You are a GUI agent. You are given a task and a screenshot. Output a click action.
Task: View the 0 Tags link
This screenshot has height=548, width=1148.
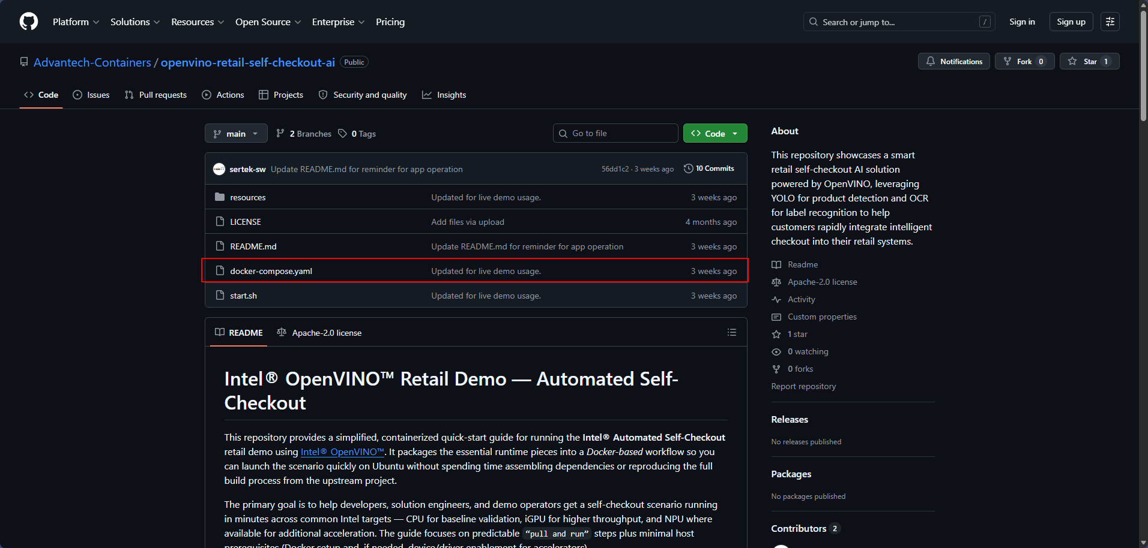pos(357,133)
